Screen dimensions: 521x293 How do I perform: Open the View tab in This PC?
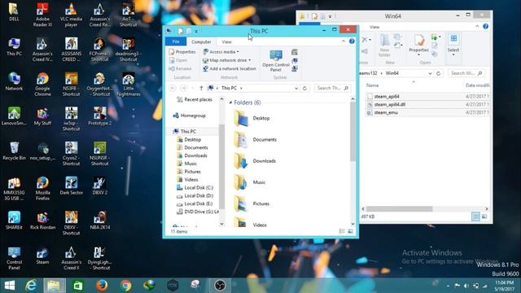[x=226, y=42]
